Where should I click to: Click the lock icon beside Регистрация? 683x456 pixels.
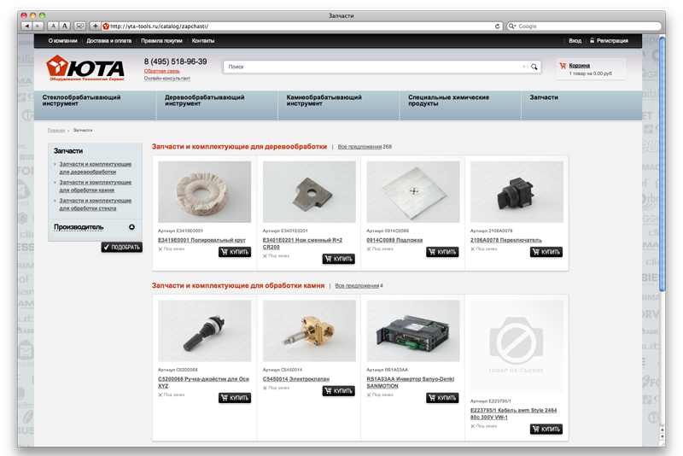[592, 40]
